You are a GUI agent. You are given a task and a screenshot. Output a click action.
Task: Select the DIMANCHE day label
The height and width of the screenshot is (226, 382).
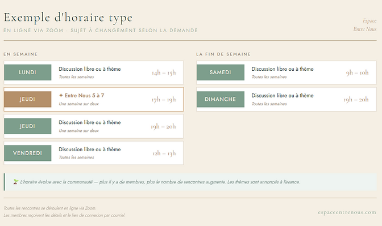point(221,99)
